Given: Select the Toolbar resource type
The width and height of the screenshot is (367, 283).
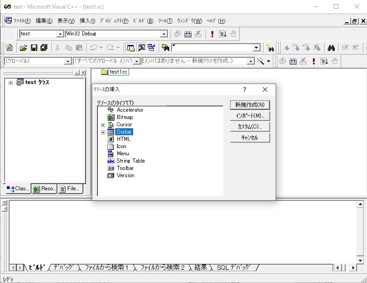Looking at the screenshot, I should click(x=125, y=168).
